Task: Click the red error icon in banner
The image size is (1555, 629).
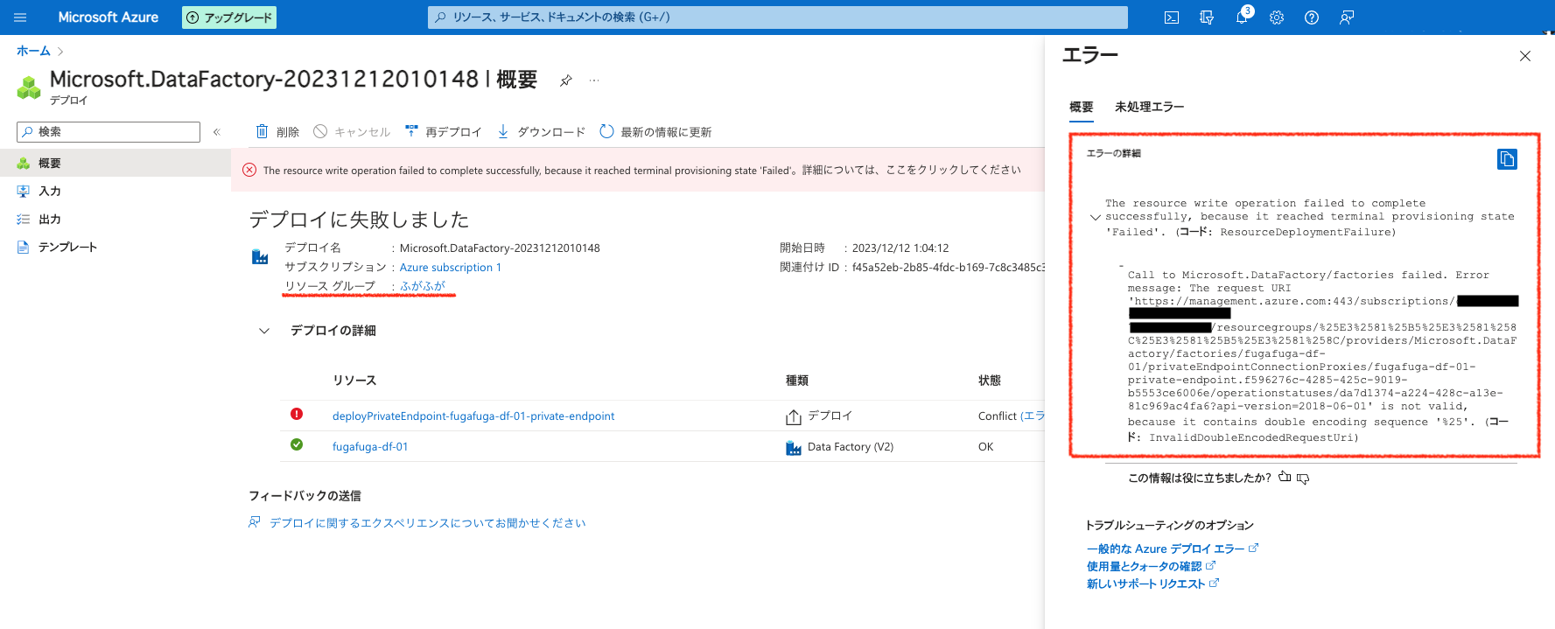Action: point(249,170)
